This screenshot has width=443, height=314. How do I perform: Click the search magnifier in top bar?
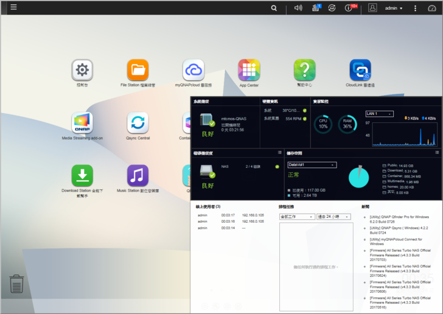coord(274,8)
